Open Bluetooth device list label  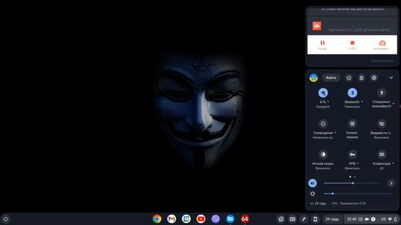coord(353,104)
